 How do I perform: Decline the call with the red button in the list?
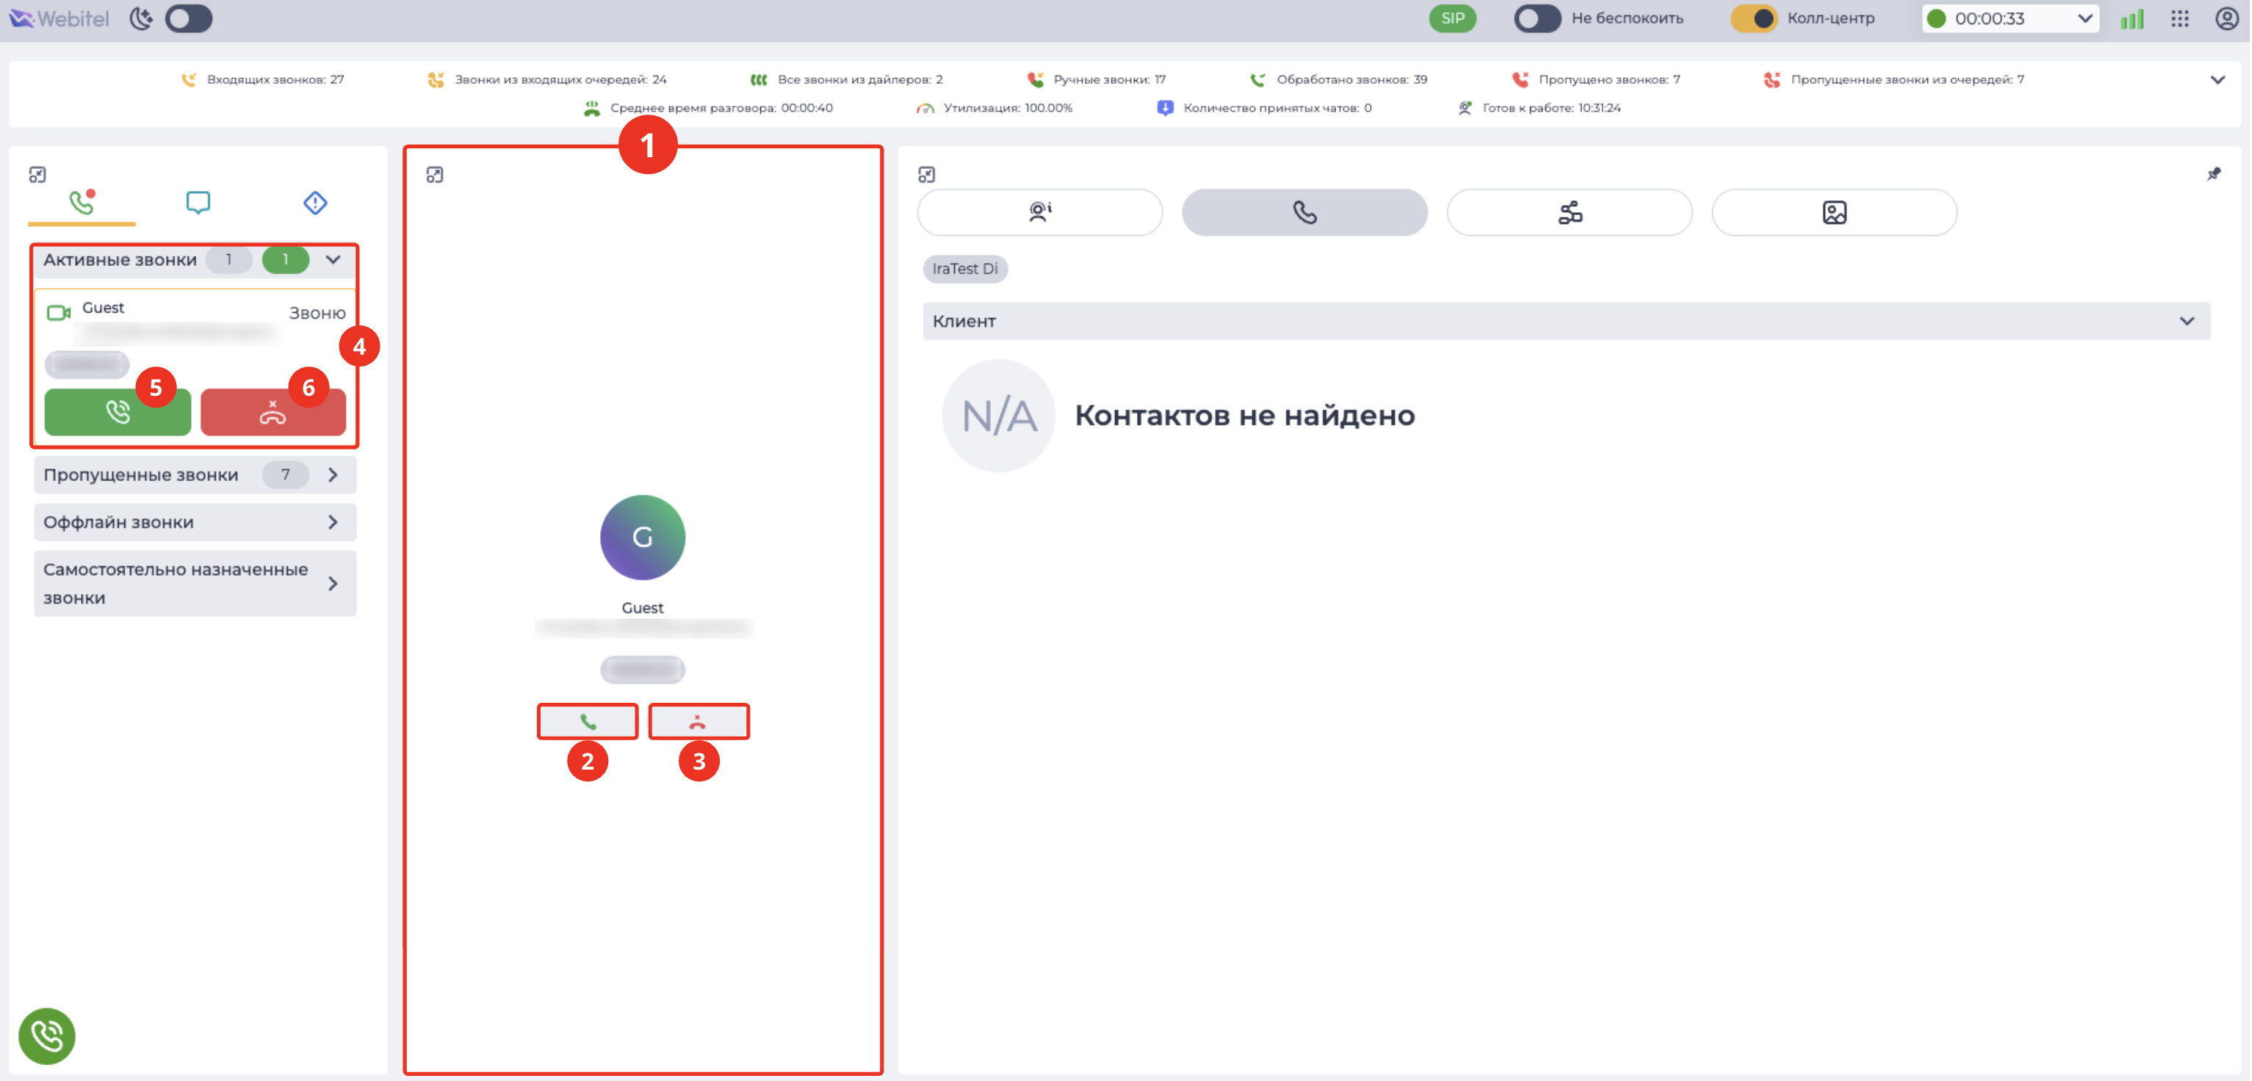click(273, 411)
